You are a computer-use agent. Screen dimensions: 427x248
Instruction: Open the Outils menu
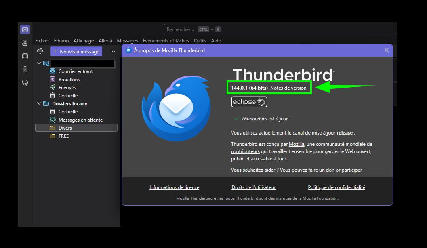[200, 41]
